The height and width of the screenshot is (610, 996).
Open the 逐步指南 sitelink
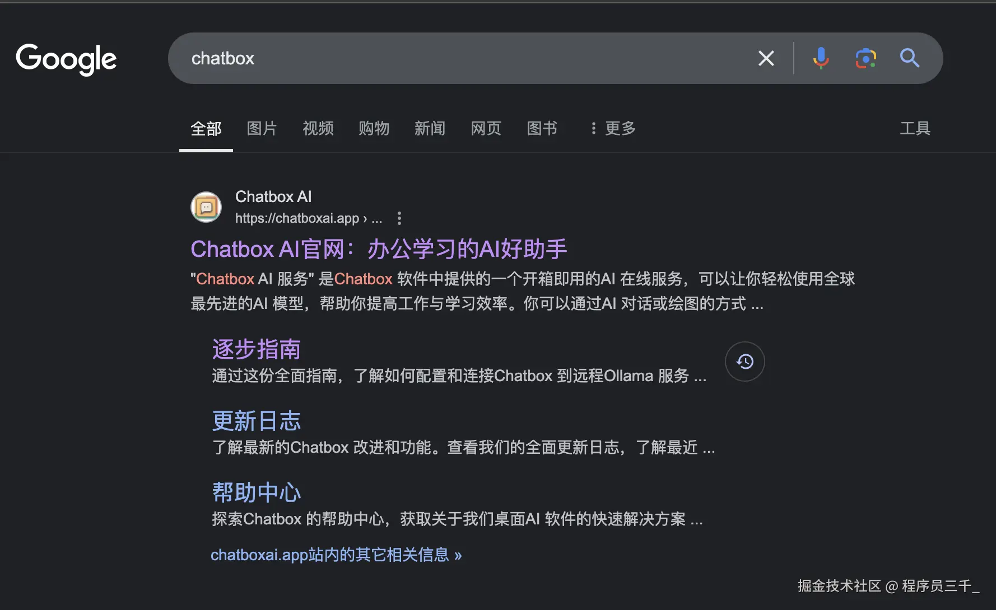point(257,349)
